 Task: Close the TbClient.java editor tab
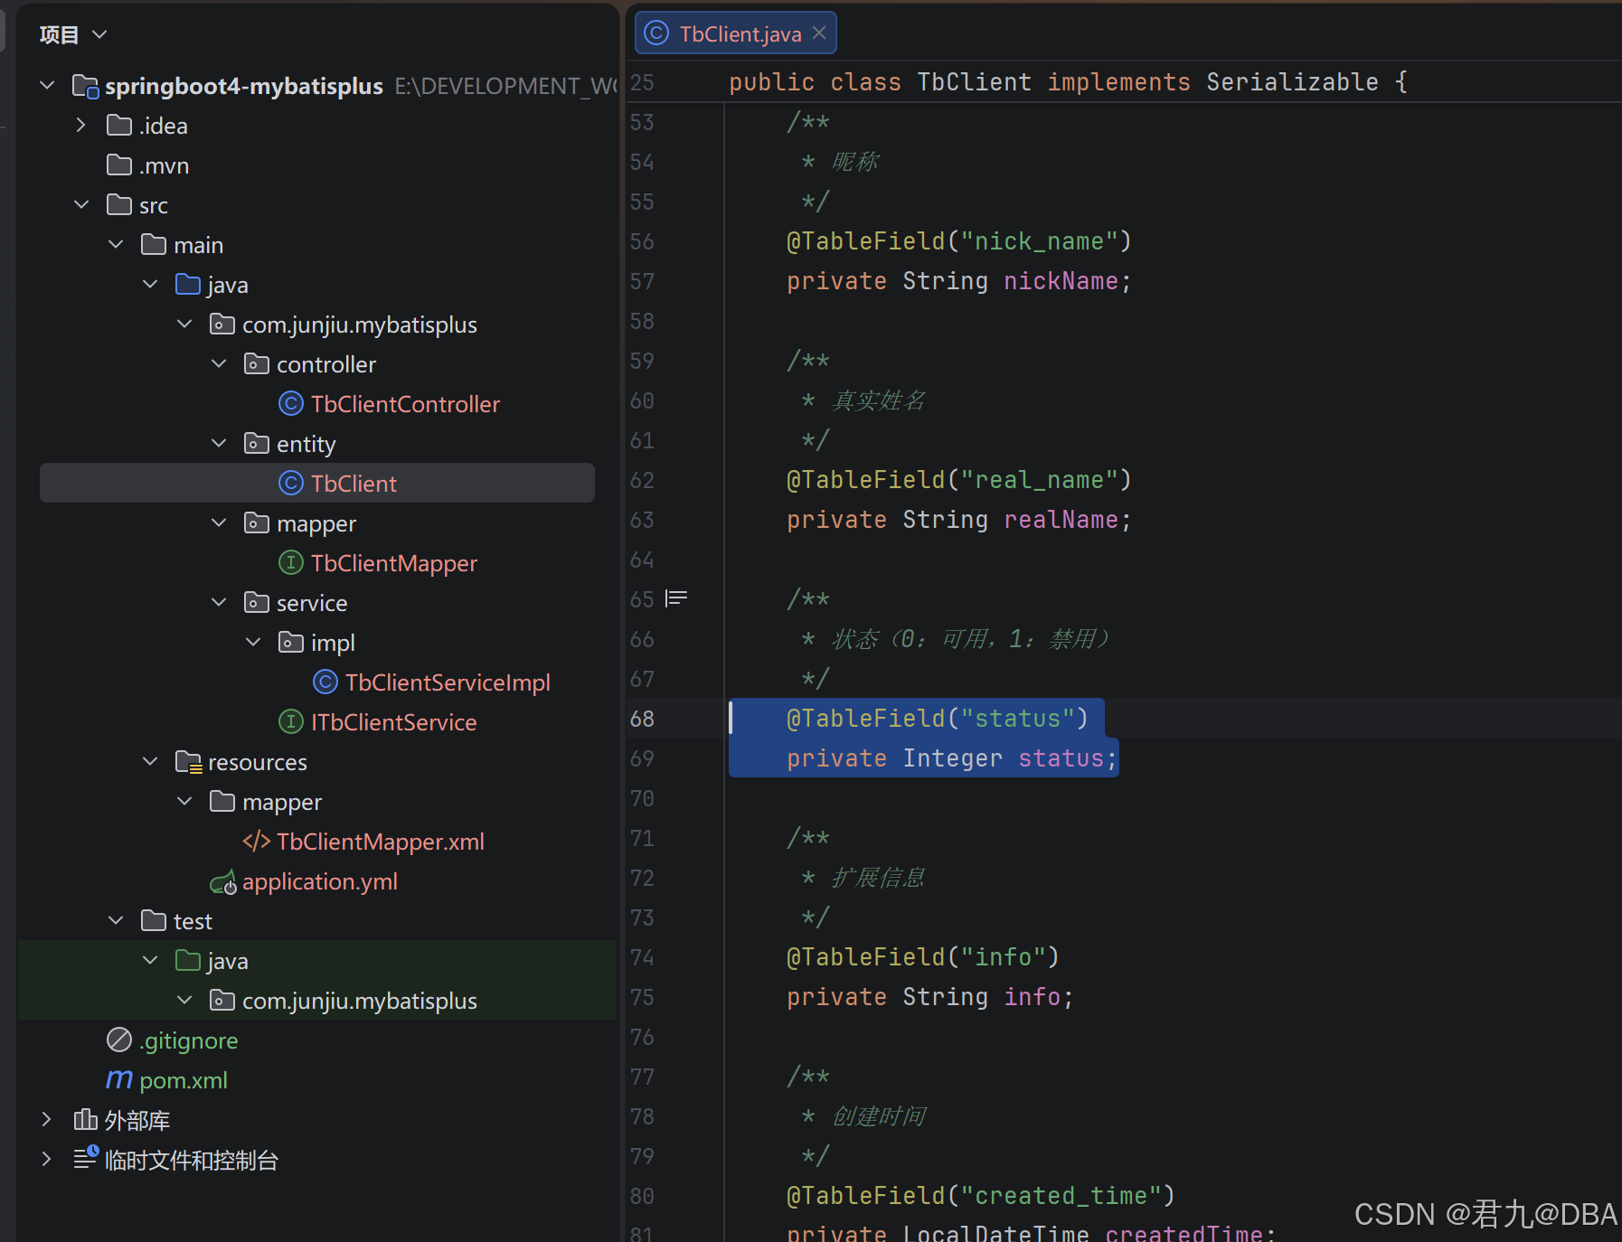point(819,33)
